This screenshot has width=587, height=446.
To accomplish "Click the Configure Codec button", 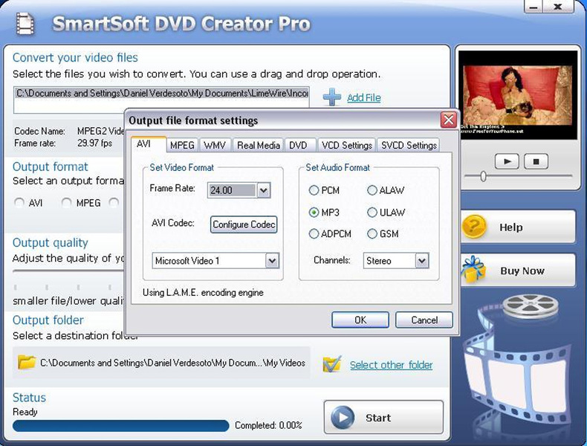I will pos(244,224).
